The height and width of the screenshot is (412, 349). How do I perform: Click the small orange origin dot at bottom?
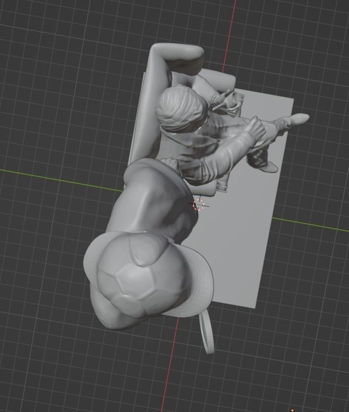coord(292,410)
